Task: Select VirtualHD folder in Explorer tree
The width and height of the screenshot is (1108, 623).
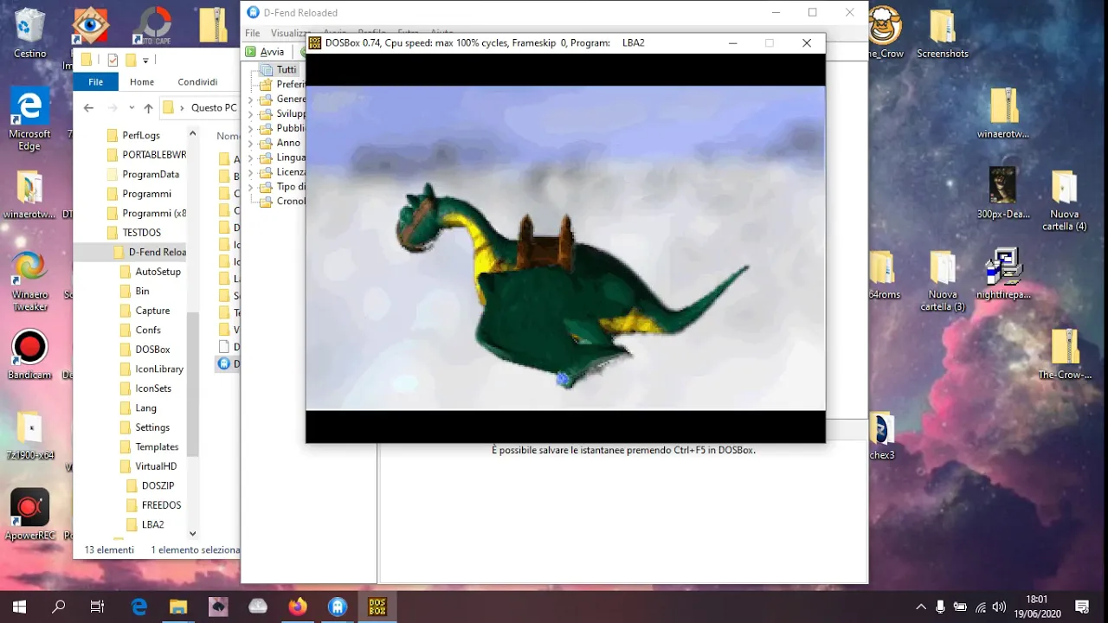Action: click(x=148, y=466)
